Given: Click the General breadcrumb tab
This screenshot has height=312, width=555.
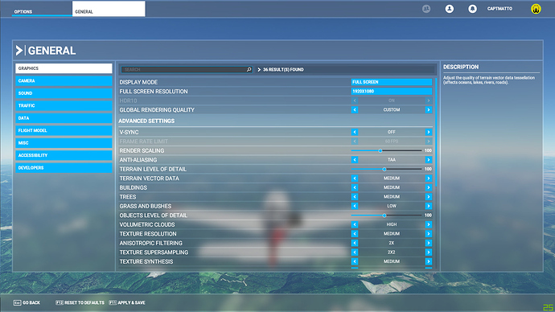Looking at the screenshot, I should coord(109,9).
